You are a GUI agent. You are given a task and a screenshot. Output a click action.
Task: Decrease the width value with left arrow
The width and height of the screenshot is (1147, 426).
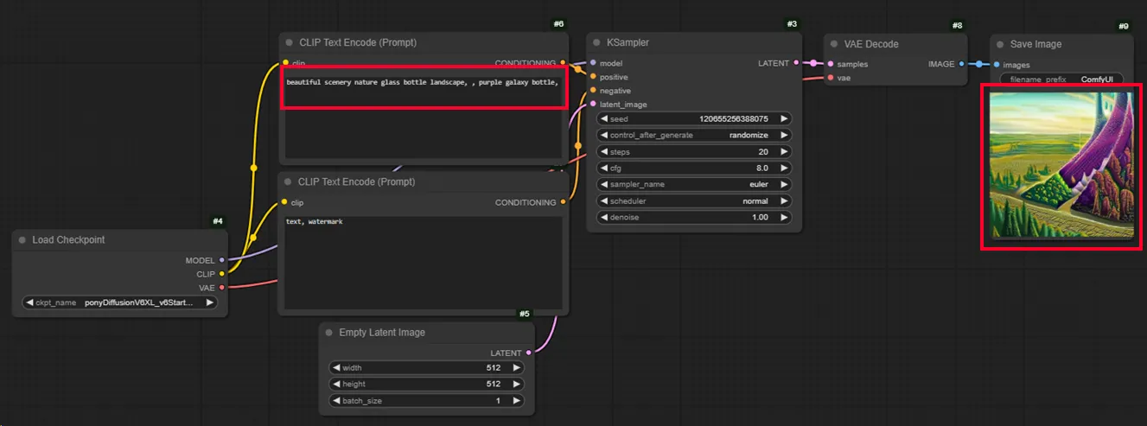(336, 368)
